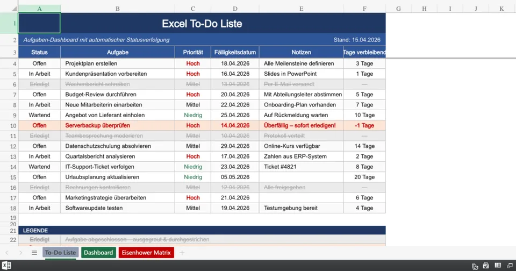
Task: Select the Ticket #4821 notes cell
Action: (x=301, y=167)
